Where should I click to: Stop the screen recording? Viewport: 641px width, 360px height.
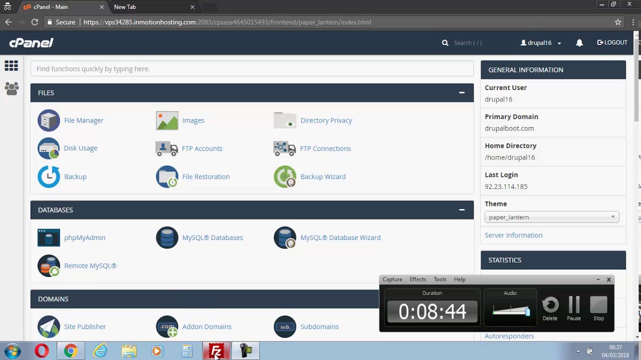tap(598, 308)
